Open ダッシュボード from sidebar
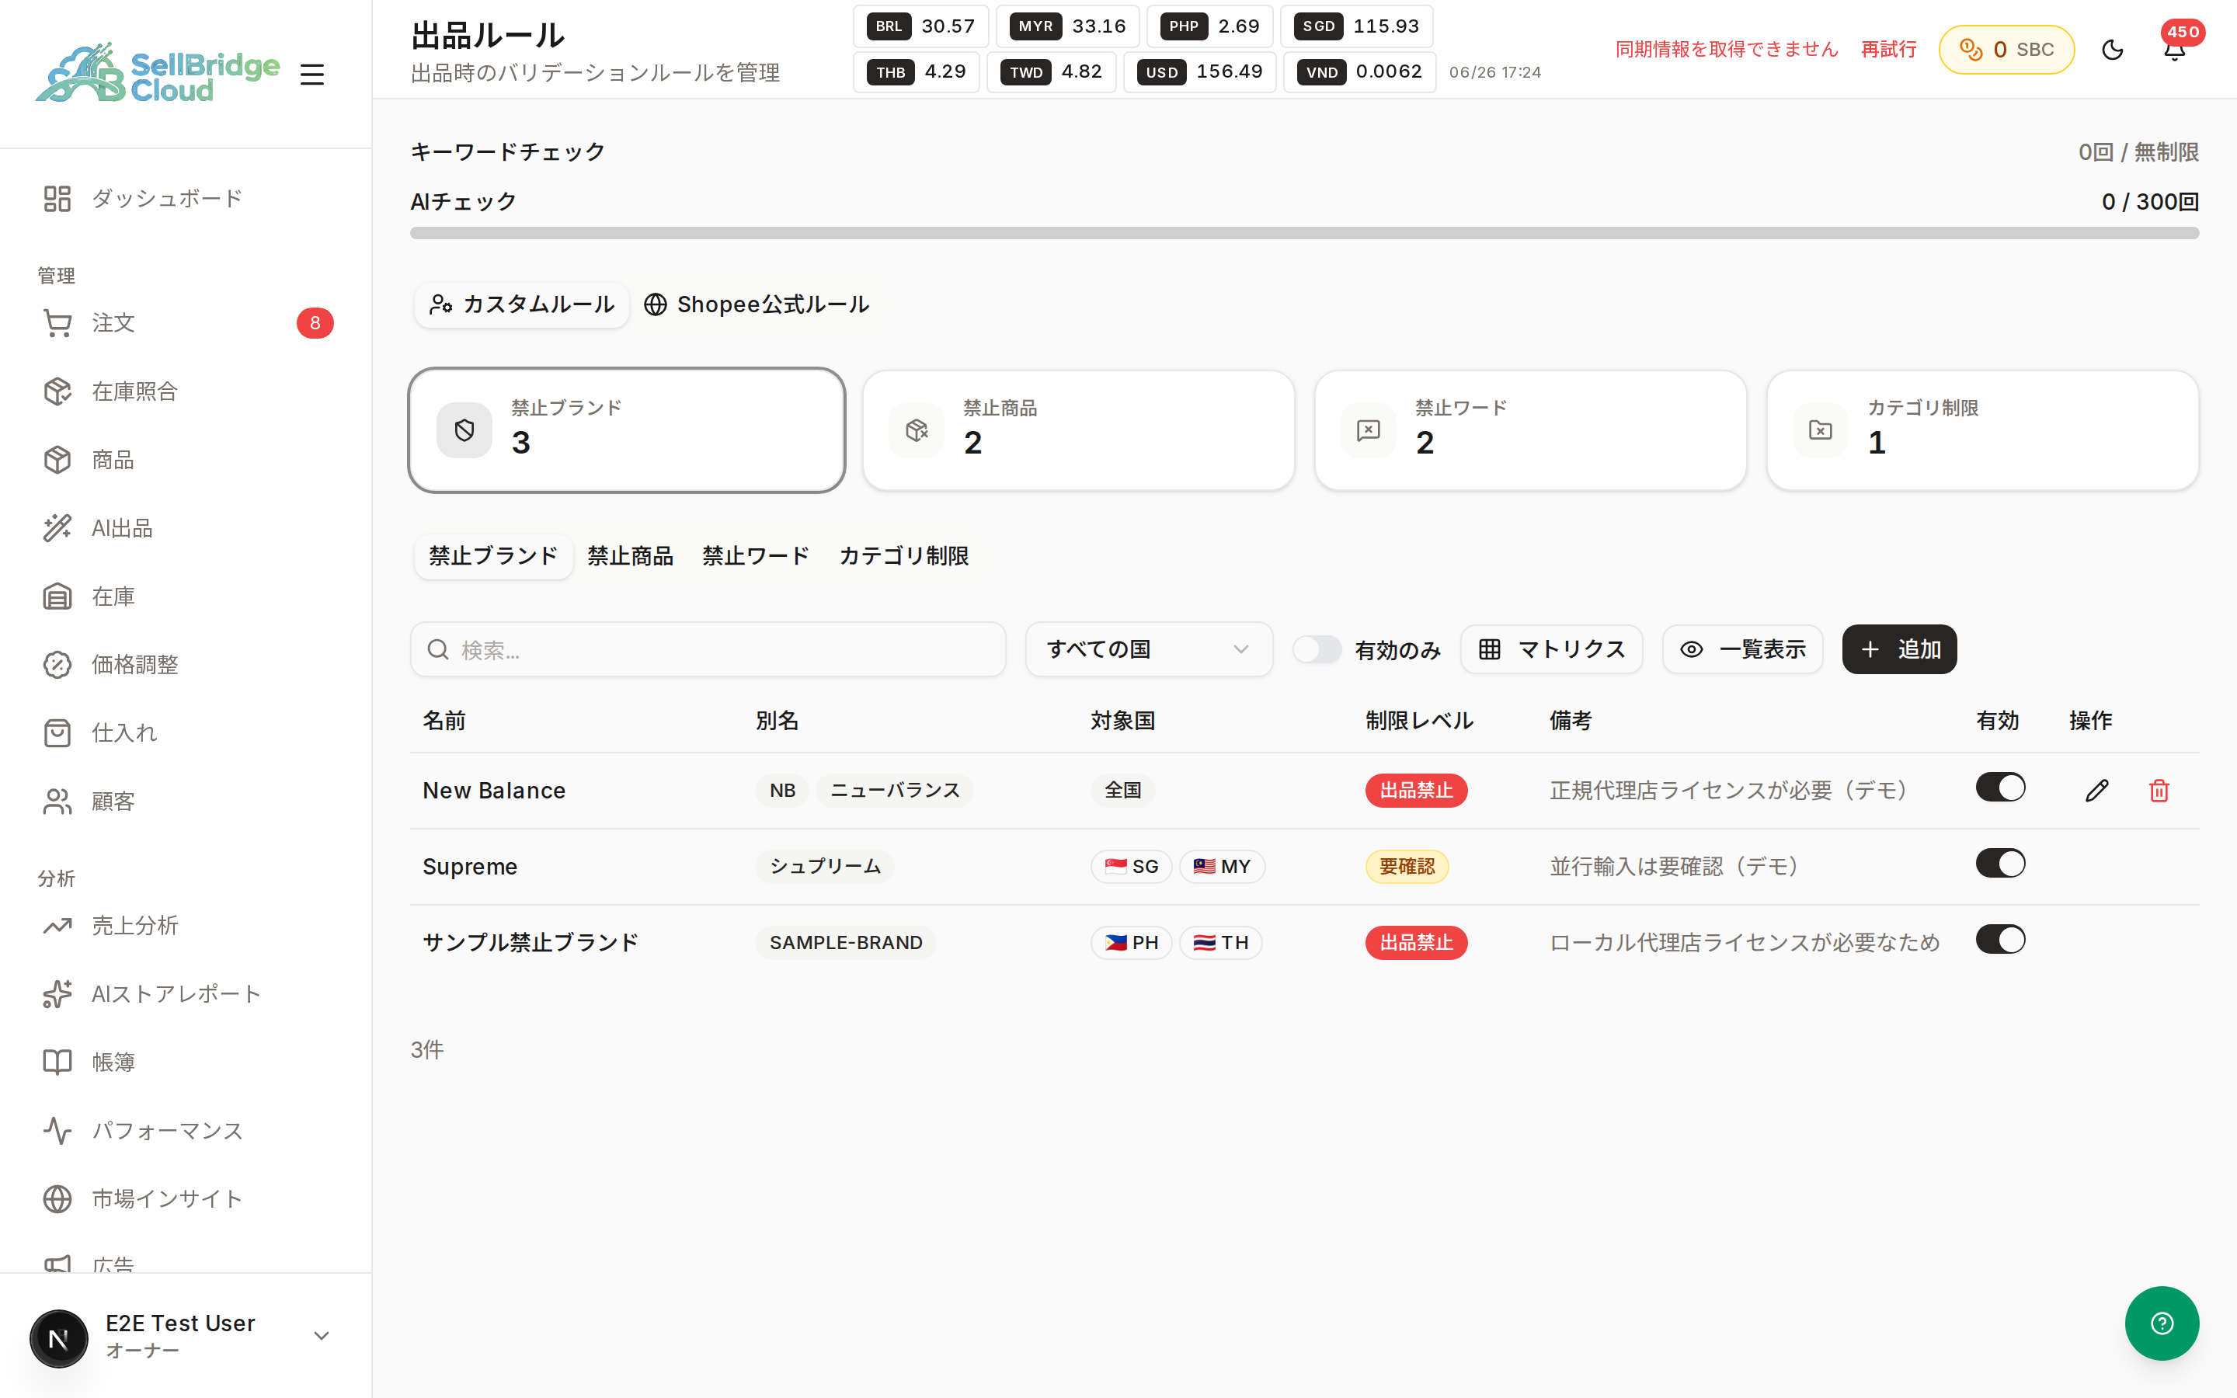Viewport: 2237px width, 1398px height. (x=185, y=198)
